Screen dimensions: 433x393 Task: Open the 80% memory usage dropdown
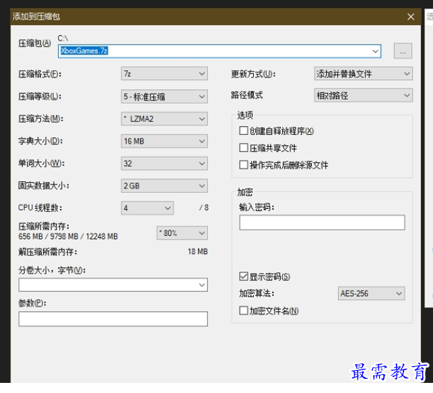182,233
